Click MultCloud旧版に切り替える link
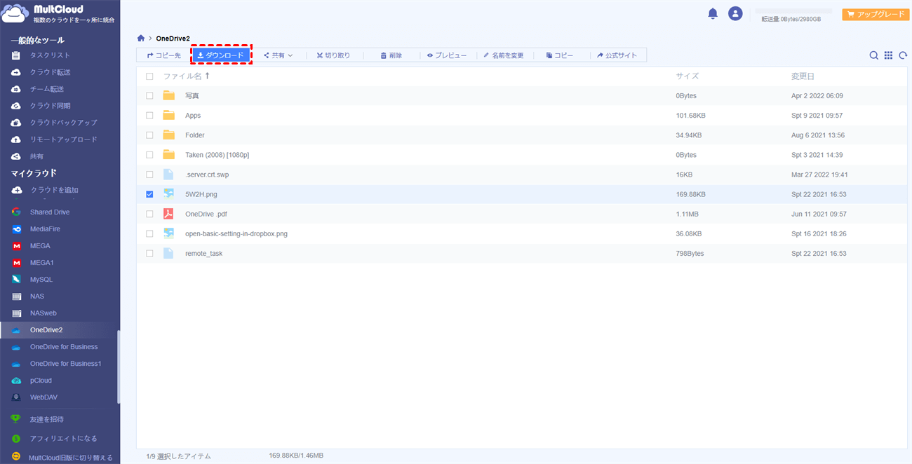This screenshot has height=464, width=912. click(x=70, y=458)
